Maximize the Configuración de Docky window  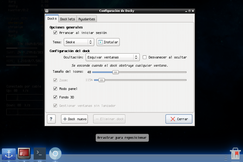click(x=189, y=11)
